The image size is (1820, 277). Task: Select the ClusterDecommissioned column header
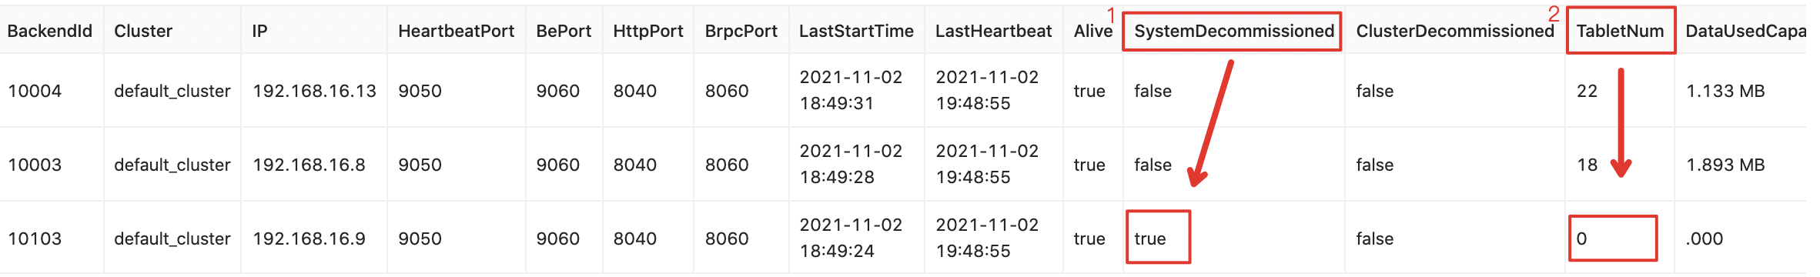tap(1455, 31)
